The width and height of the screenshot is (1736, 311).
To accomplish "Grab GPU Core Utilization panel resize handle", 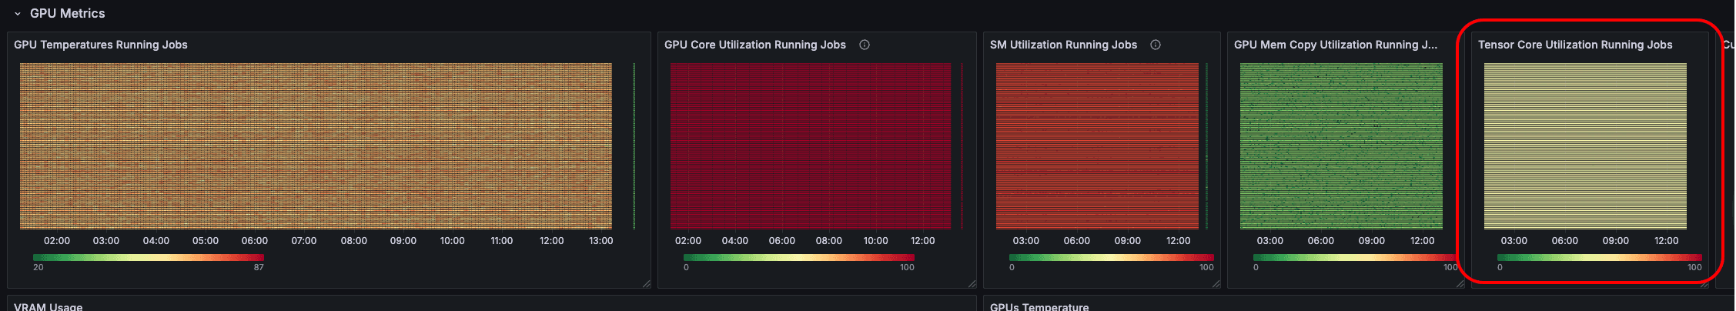I will coord(972,284).
